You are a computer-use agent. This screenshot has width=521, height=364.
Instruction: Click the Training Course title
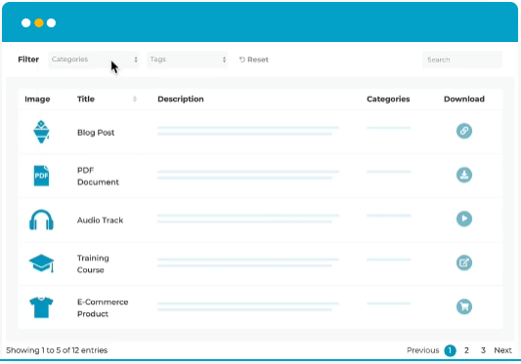(93, 263)
